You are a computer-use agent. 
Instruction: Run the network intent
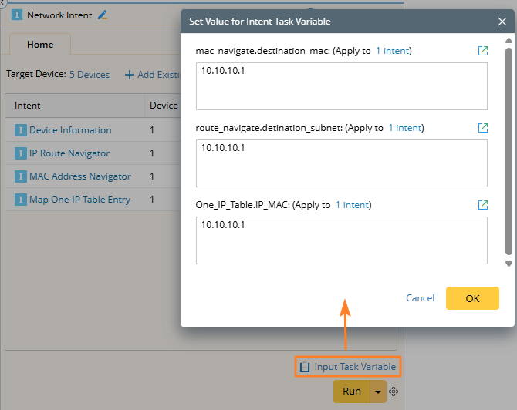pos(351,392)
